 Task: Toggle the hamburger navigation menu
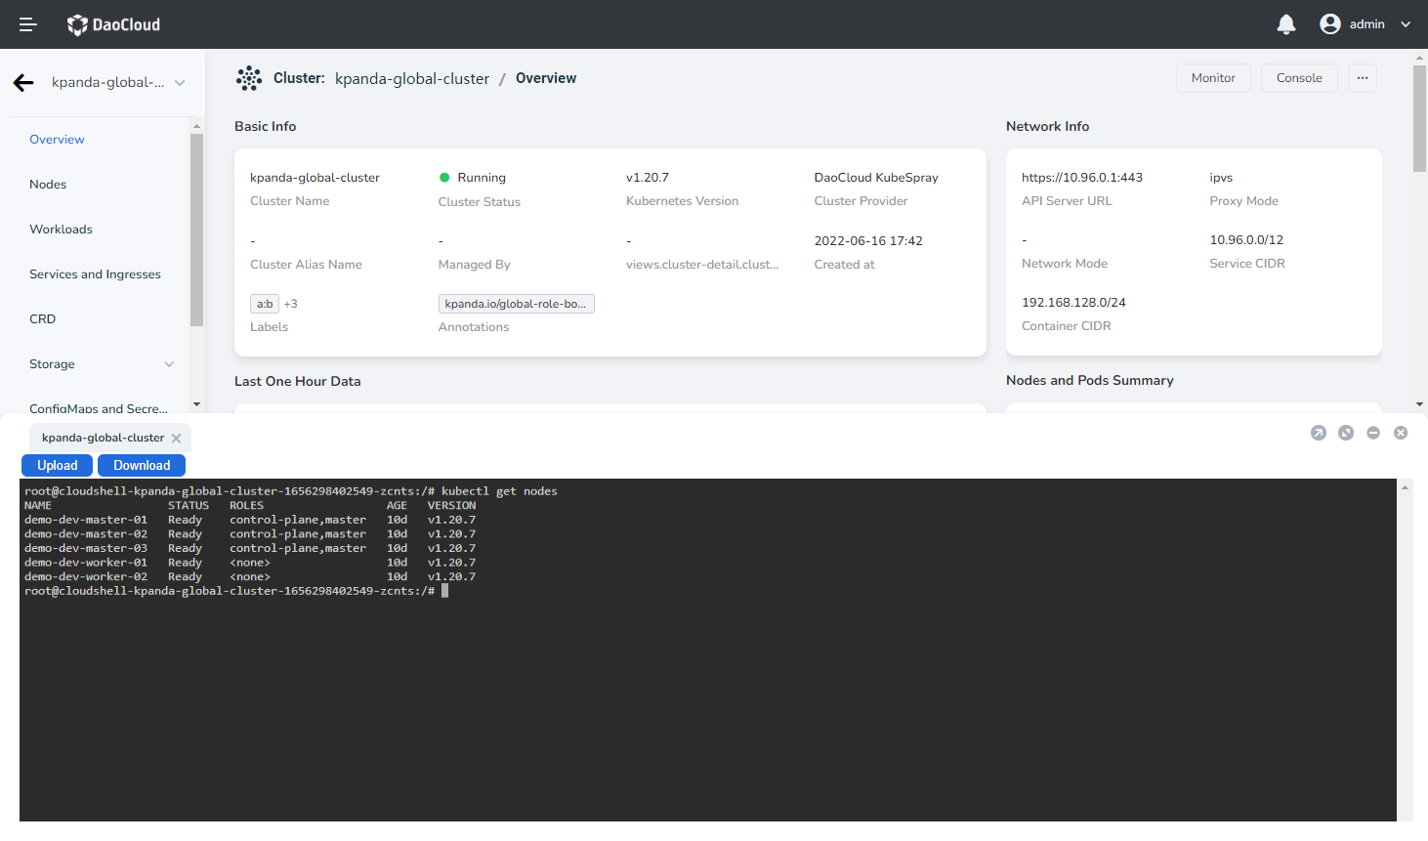coord(28,24)
